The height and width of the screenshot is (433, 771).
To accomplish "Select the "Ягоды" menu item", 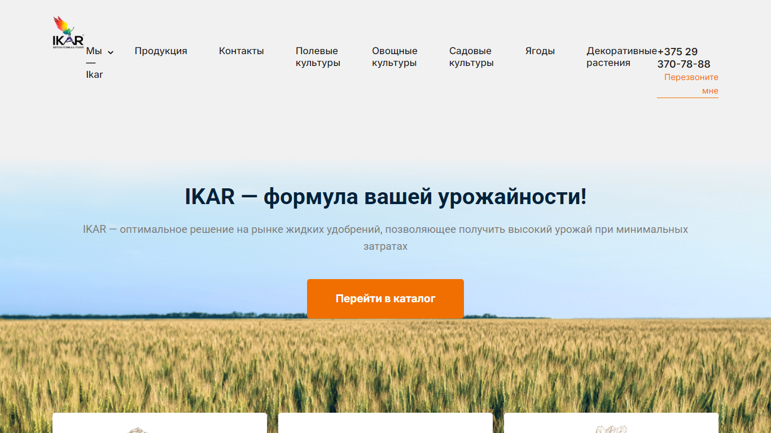I will [540, 51].
